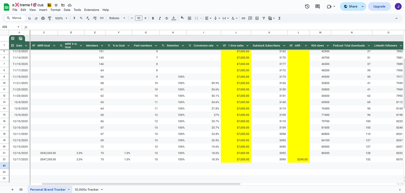Click the Name box showing X23
This screenshot has height=193, width=405.
pyautogui.click(x=11, y=27)
